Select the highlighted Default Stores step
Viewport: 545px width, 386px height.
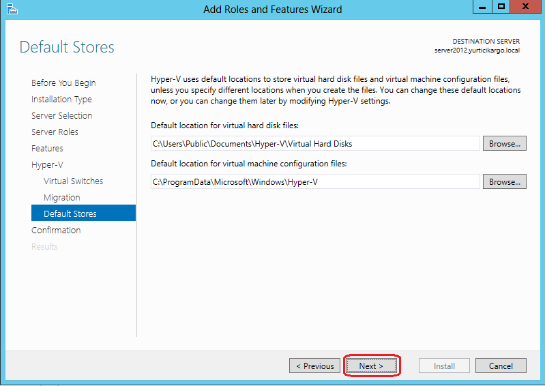click(x=70, y=214)
